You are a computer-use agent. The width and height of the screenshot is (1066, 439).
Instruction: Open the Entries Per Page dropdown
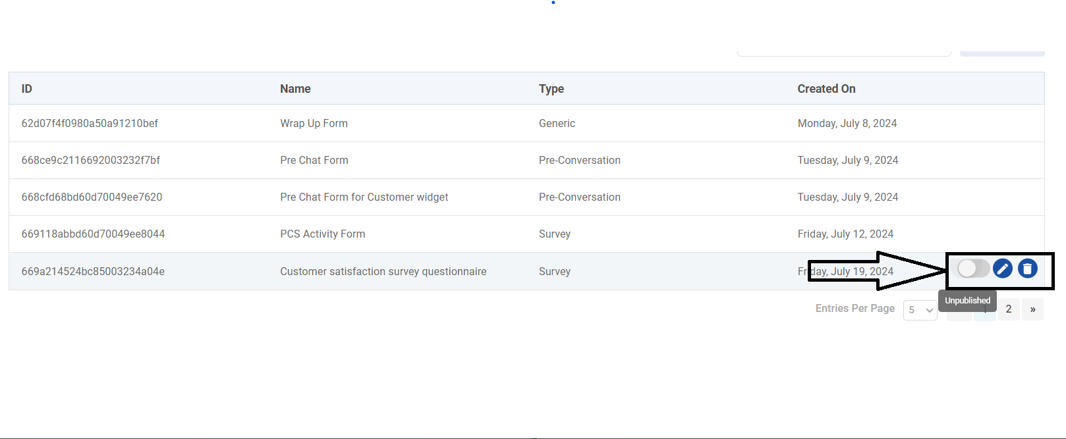tap(920, 310)
